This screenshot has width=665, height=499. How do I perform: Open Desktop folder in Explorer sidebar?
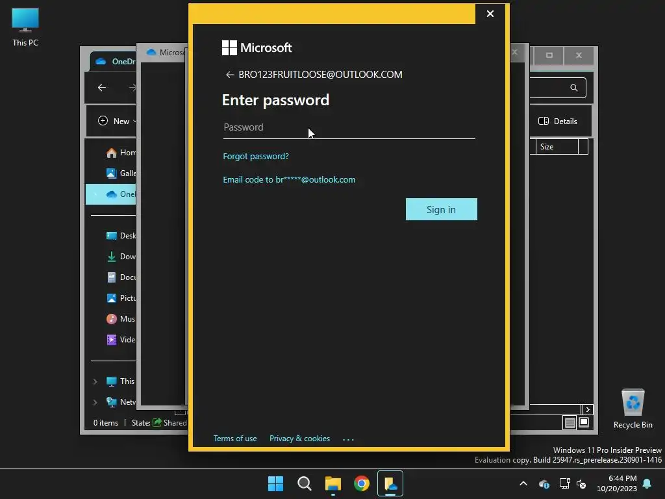(x=121, y=235)
